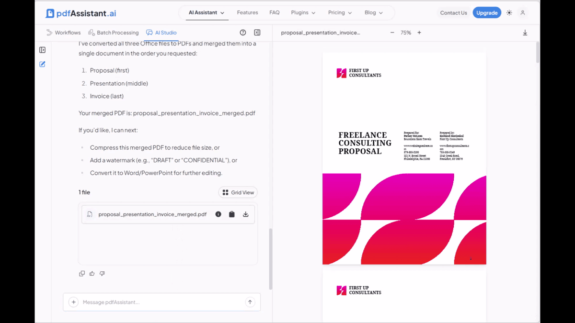Download proposal_presentation_invoice_merged.pdf file
The image size is (575, 323).
(x=246, y=214)
